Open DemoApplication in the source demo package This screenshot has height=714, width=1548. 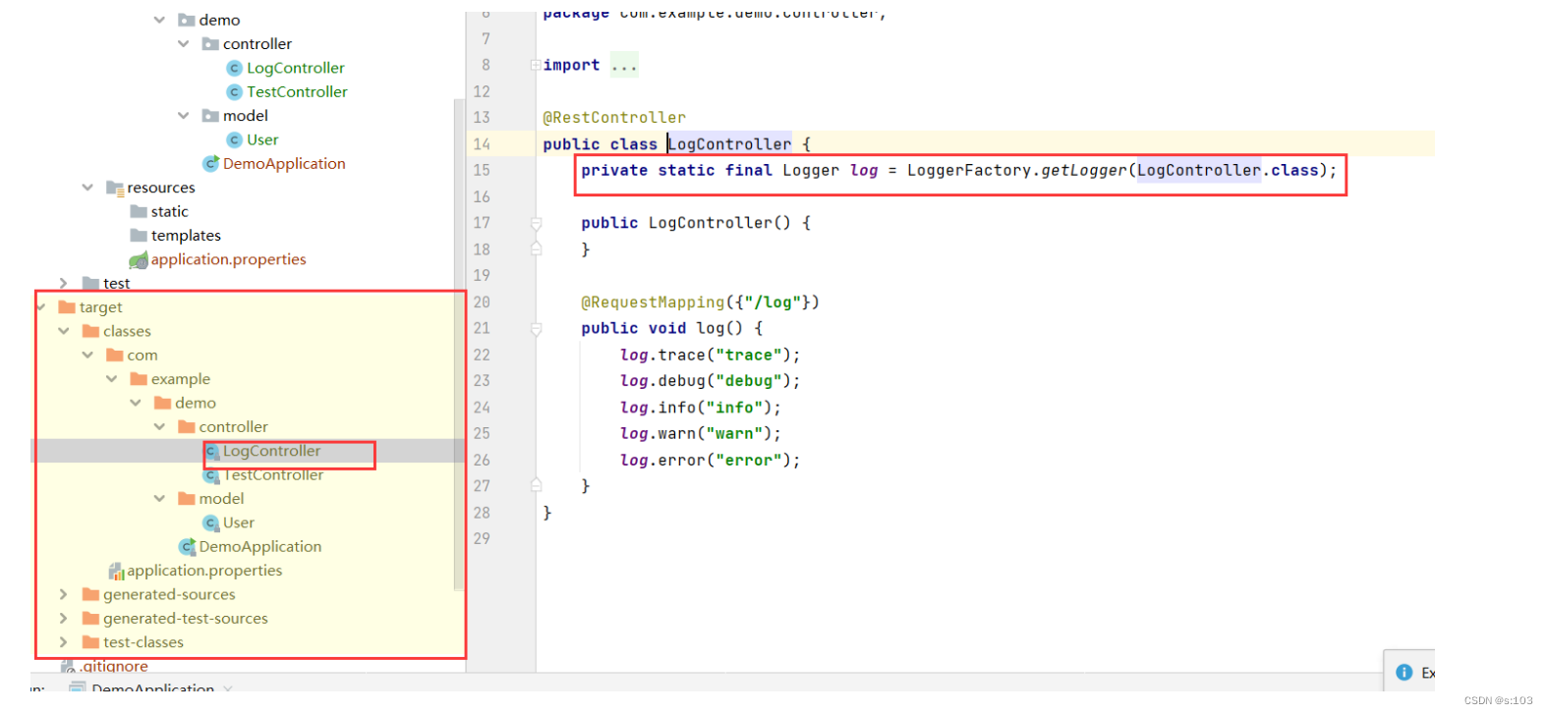284,163
